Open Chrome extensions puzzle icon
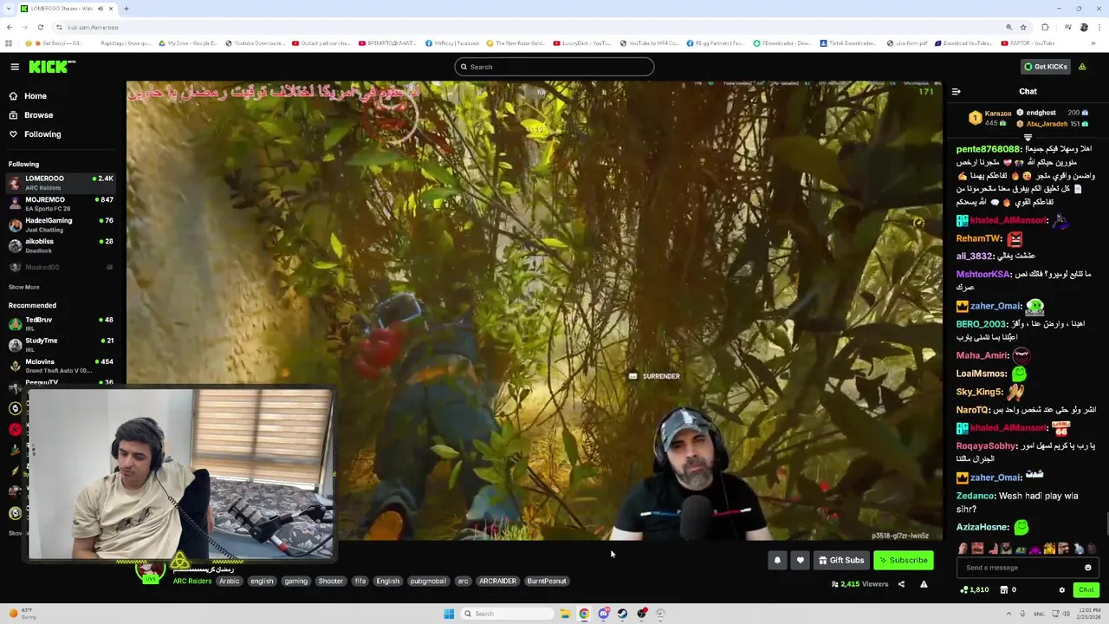1109x624 pixels. point(1045,27)
